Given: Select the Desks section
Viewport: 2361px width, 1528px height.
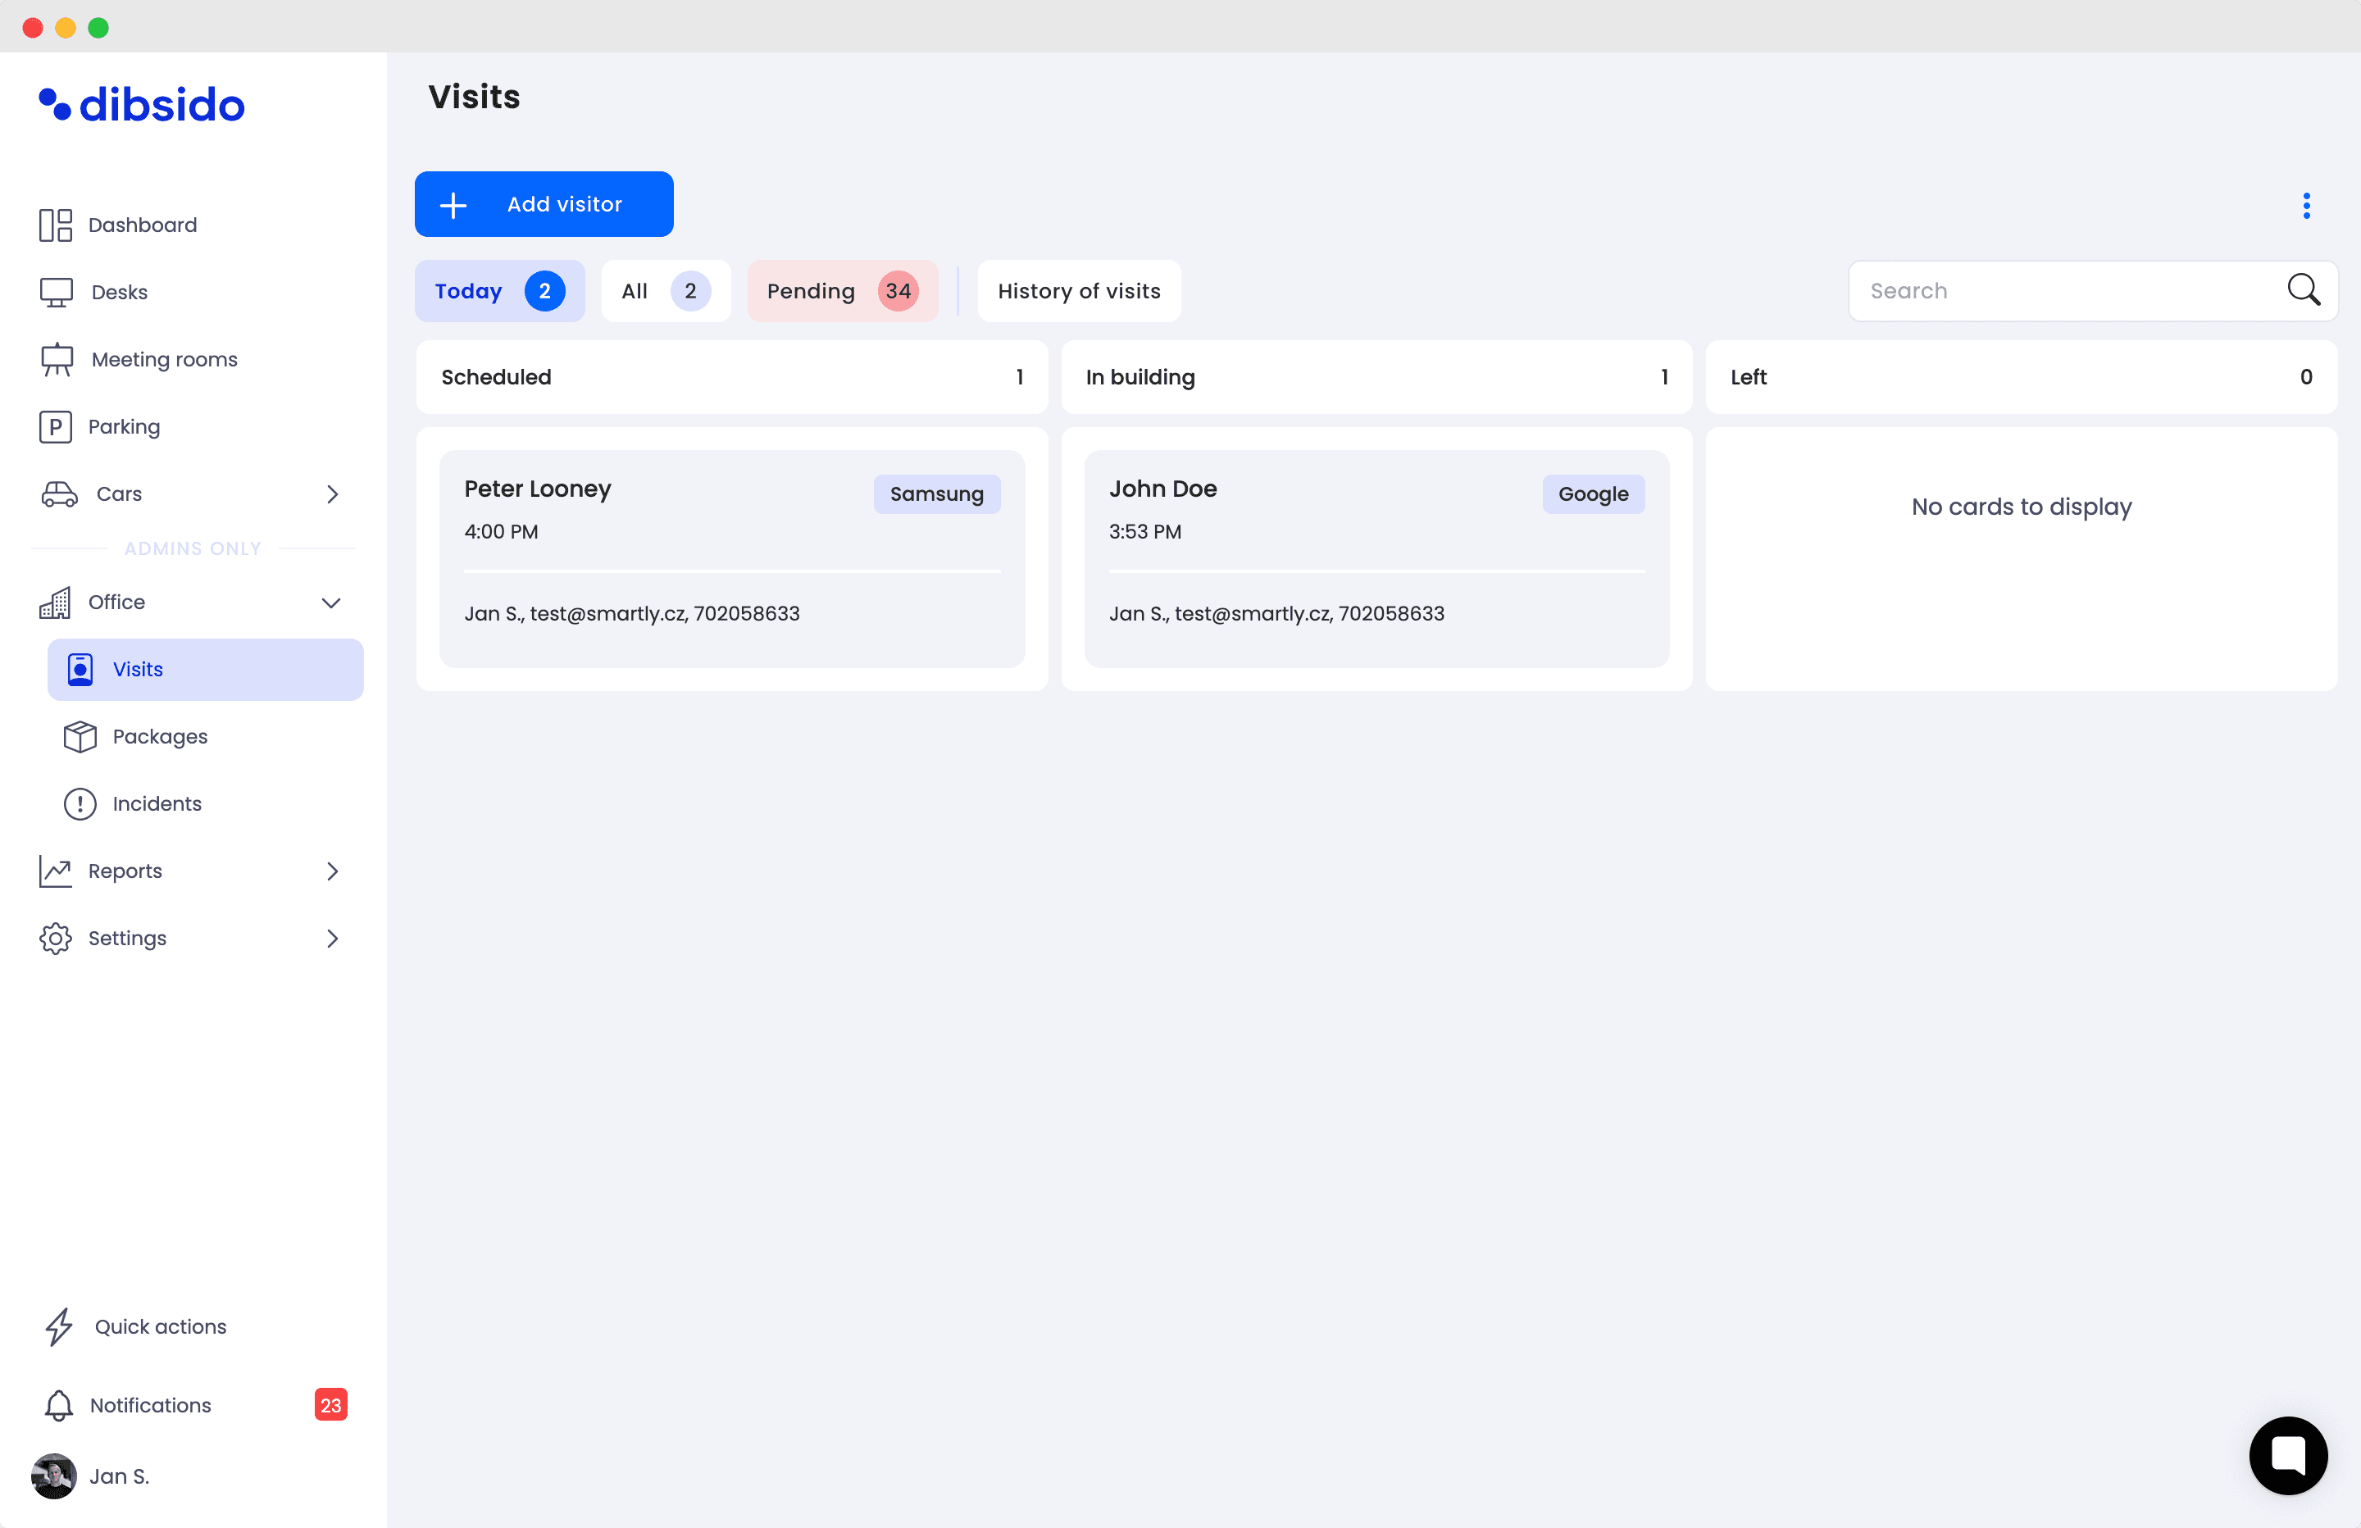Looking at the screenshot, I should pos(117,292).
